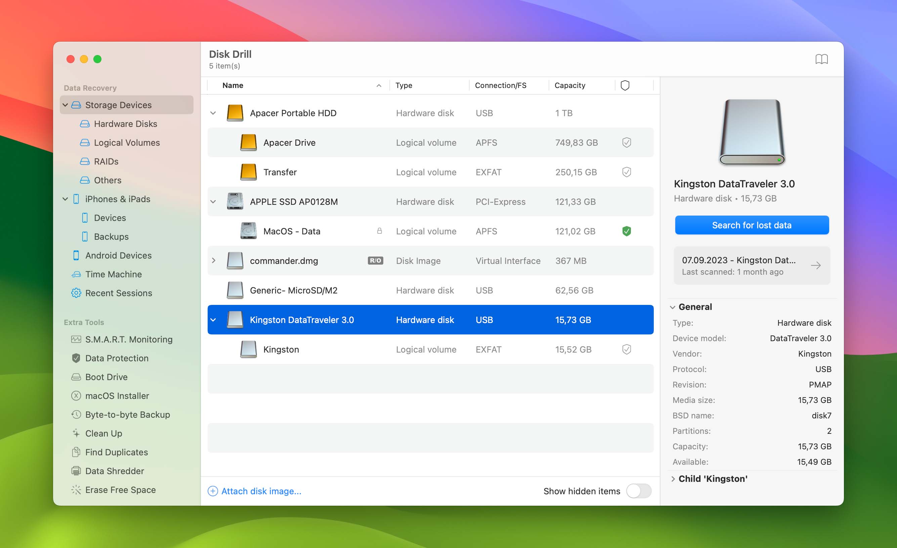Image resolution: width=897 pixels, height=548 pixels.
Task: Collapse the Apacer Portable HDD row
Action: click(x=213, y=113)
